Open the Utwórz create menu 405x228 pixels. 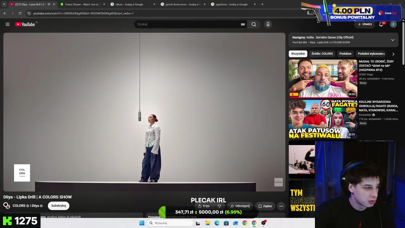coord(364,24)
